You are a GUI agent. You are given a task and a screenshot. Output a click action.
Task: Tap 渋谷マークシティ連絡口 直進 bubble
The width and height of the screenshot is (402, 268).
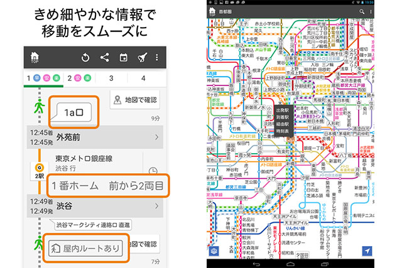pos(93,225)
